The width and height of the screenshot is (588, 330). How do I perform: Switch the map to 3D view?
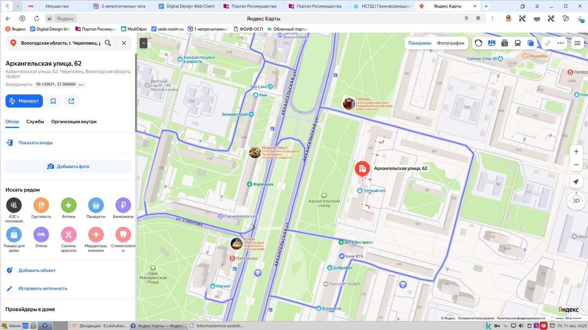point(576,201)
